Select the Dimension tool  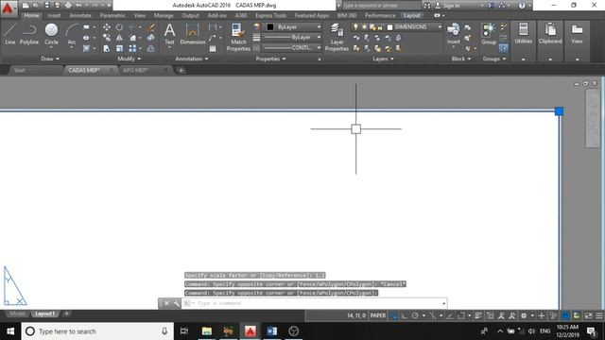point(192,34)
